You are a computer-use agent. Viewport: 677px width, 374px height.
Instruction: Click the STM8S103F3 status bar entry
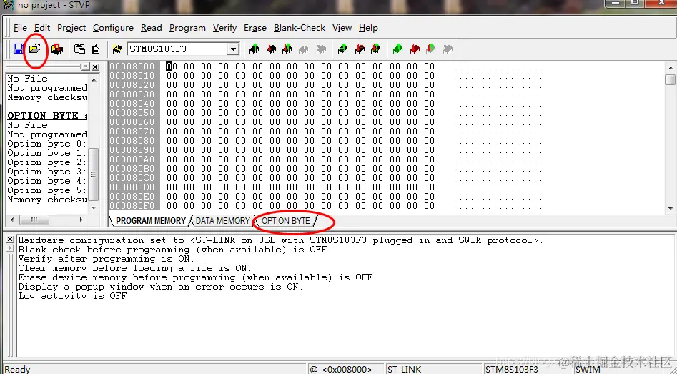tap(512, 369)
